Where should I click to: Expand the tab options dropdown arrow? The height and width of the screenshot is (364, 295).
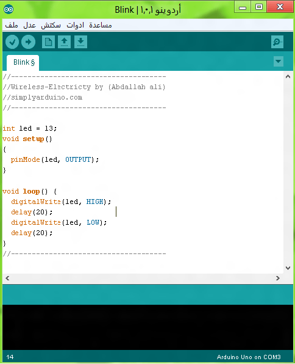pos(279,62)
